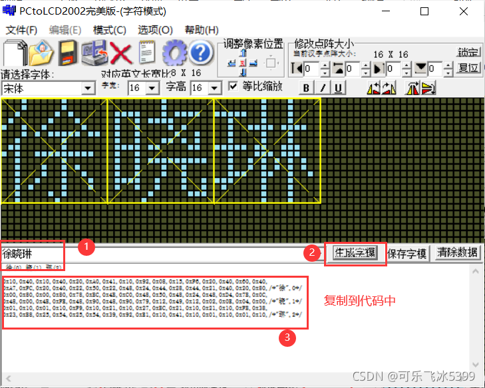This screenshot has height=388, width=485.
Task: Open the 模式(C) menu
Action: tap(110, 30)
